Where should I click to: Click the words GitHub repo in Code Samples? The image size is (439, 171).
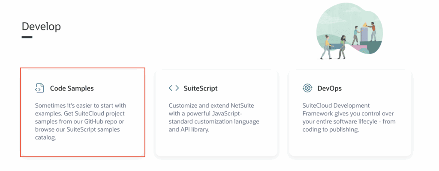click(106, 121)
